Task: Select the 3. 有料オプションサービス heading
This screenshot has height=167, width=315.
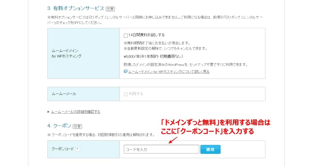Action: (x=76, y=8)
